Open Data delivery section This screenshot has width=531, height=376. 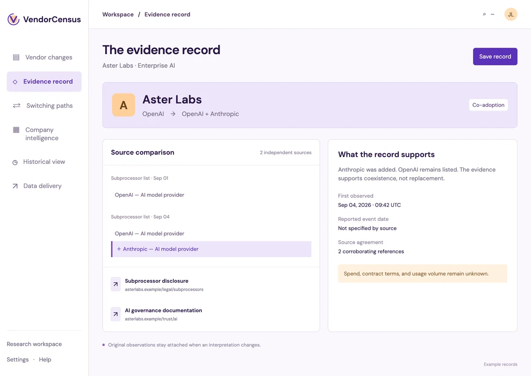[x=44, y=186]
